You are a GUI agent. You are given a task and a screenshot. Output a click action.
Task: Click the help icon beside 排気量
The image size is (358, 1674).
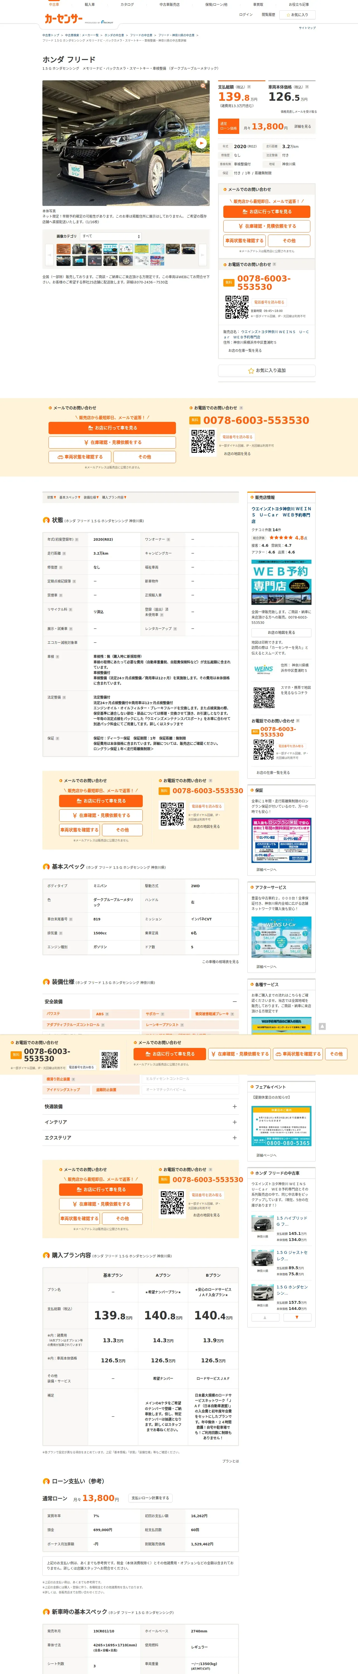[61, 933]
